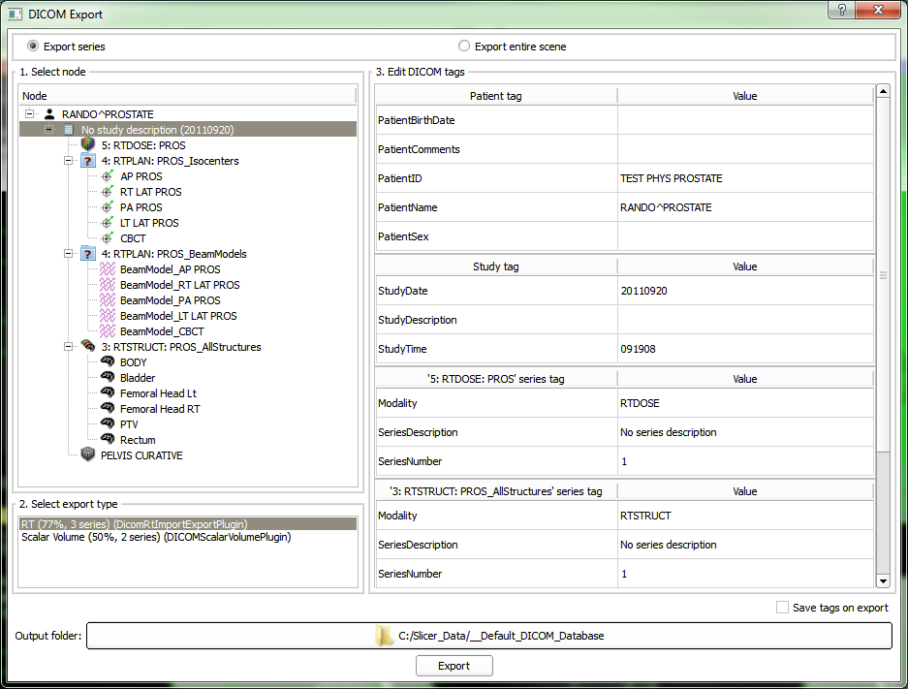
Task: Click the volume cube icon for PELVIS CURATIVE
Action: tap(88, 455)
